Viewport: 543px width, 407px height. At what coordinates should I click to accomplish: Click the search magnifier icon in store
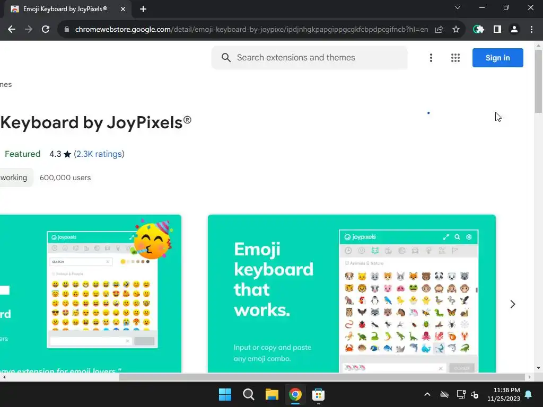[x=226, y=57]
